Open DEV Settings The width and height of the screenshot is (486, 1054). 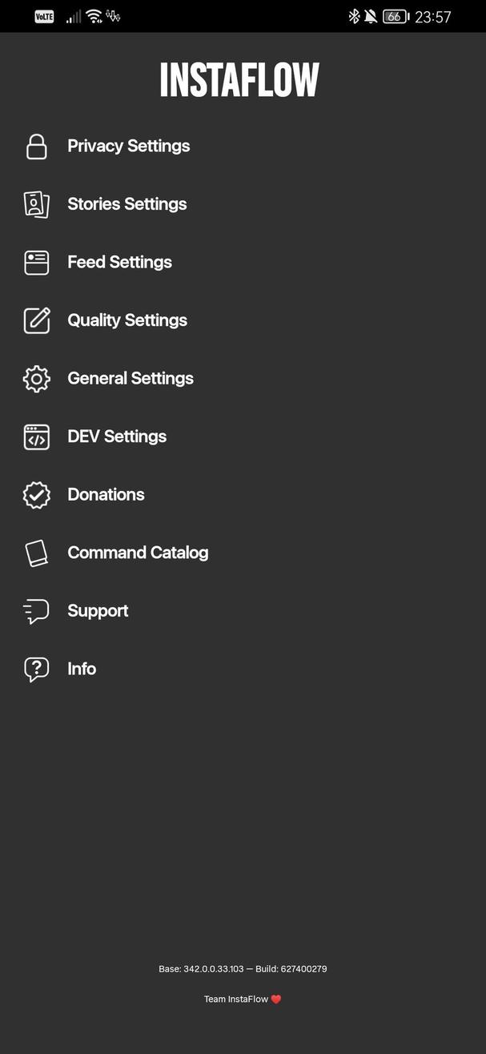click(x=117, y=436)
